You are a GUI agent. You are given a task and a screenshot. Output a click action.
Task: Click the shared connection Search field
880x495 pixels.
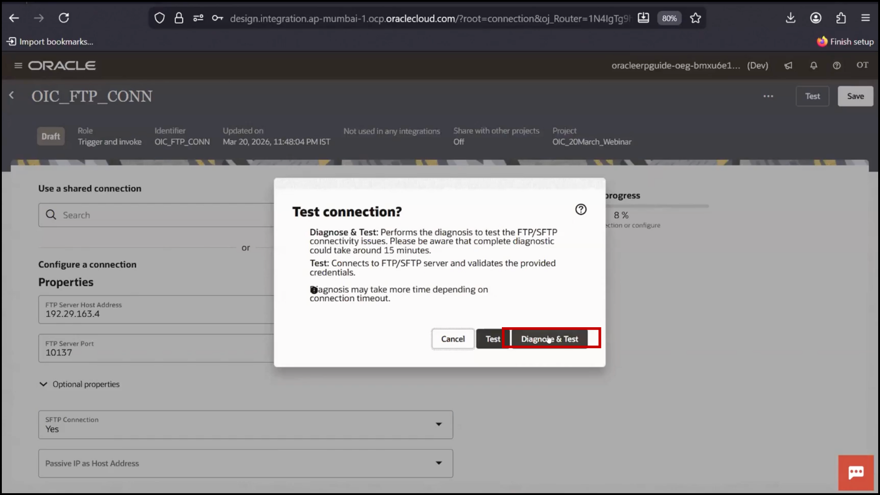pyautogui.click(x=156, y=215)
